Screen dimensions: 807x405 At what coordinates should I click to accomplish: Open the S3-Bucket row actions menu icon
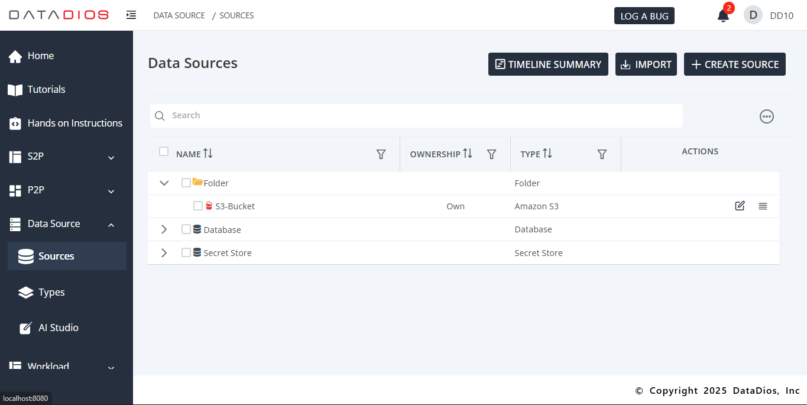click(763, 206)
